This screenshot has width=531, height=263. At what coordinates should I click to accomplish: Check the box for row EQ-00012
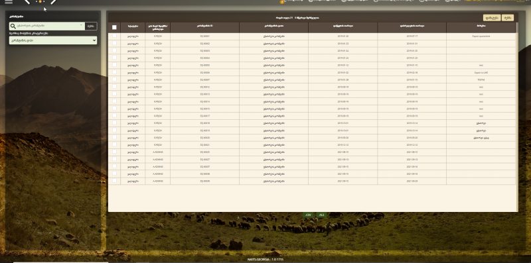click(114, 87)
